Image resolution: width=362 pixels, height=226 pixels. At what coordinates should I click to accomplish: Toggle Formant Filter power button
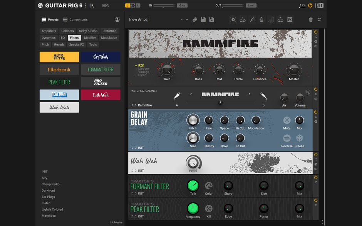pos(316,178)
